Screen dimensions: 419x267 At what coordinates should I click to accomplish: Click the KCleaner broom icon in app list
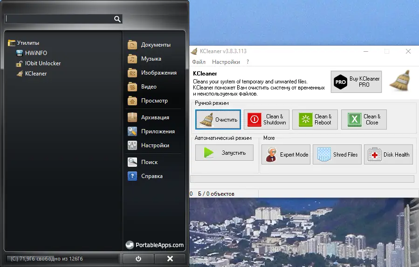point(20,74)
